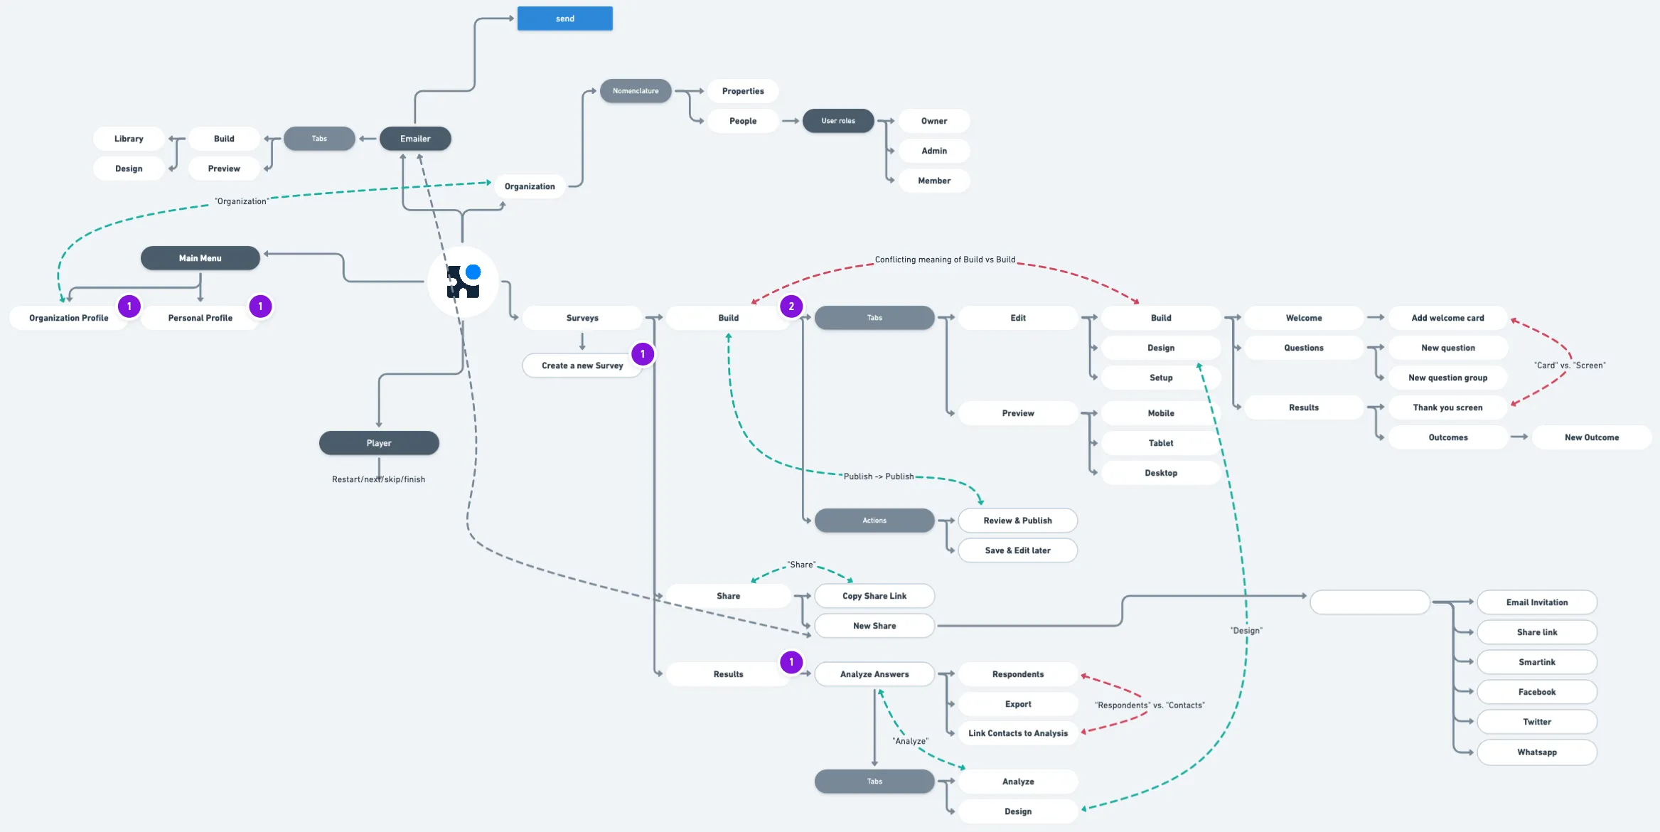Click the Copy Share Link node
Image resolution: width=1660 pixels, height=832 pixels.
tap(874, 596)
